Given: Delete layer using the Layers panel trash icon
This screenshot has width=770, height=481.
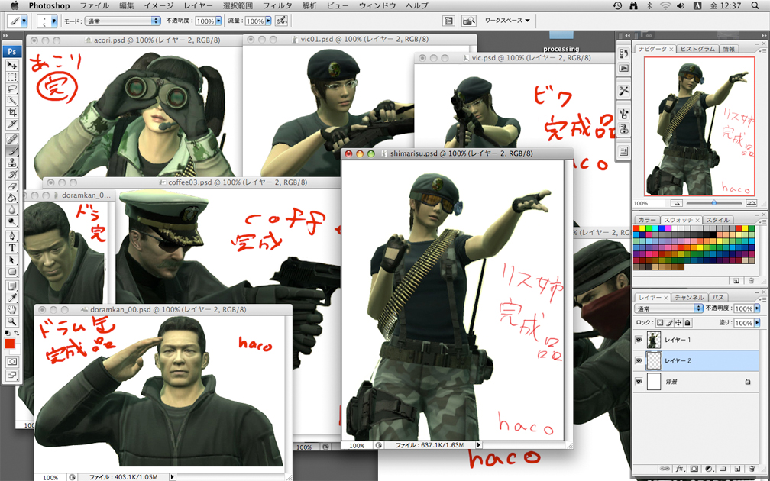Looking at the screenshot, I should [x=752, y=469].
